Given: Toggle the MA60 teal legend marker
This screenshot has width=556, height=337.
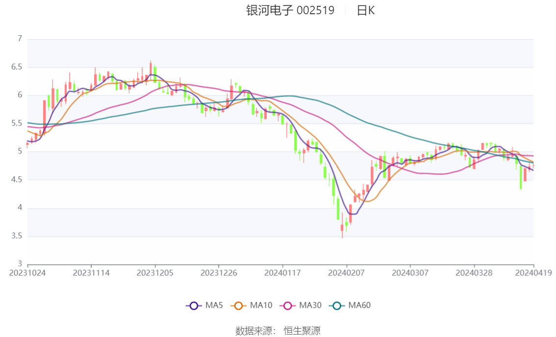Looking at the screenshot, I should tap(337, 306).
